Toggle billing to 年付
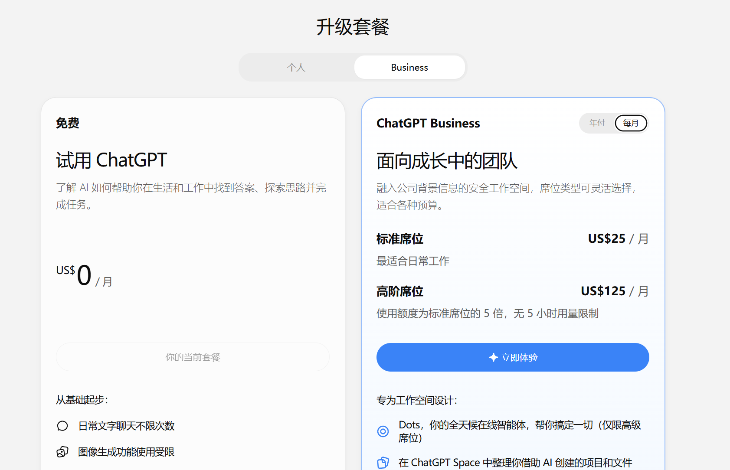The width and height of the screenshot is (730, 470). tap(597, 123)
